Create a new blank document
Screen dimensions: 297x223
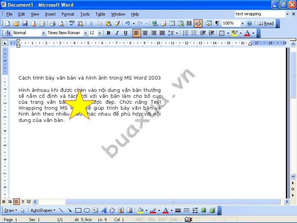(7, 23)
